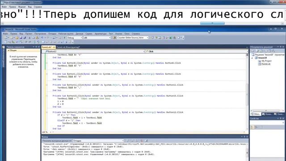Open the Формат menu in Notepad
The height and width of the screenshot is (161, 286).
[x=22, y=7]
